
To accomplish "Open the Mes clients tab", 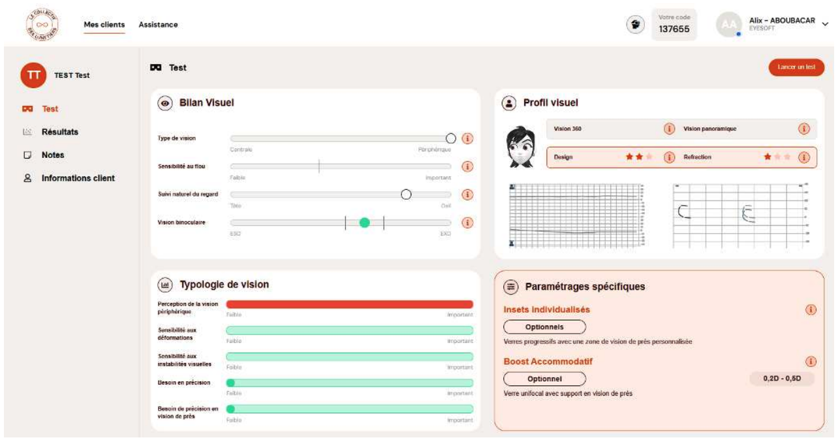I will pos(104,25).
